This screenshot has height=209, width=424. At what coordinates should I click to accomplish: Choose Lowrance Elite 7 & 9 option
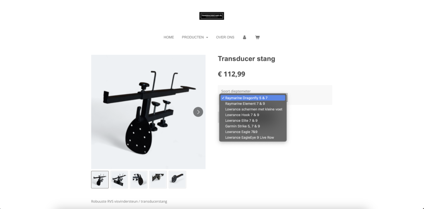pyautogui.click(x=253, y=121)
